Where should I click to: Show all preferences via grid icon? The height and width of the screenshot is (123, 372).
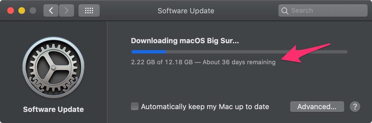[x=89, y=11]
